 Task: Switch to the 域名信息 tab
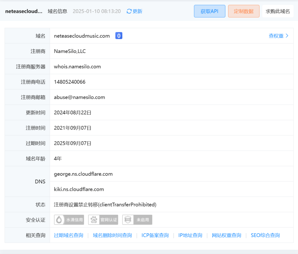(57, 11)
